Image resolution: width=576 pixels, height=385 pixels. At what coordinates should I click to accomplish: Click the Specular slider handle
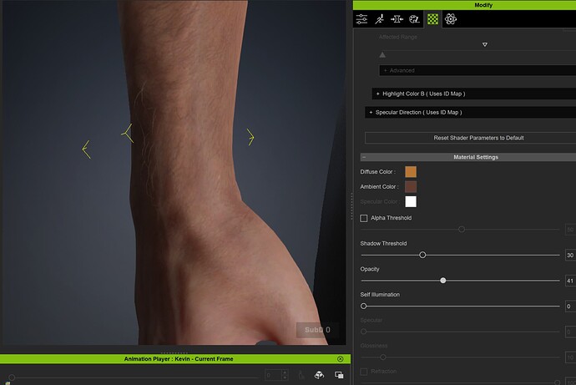364,332
